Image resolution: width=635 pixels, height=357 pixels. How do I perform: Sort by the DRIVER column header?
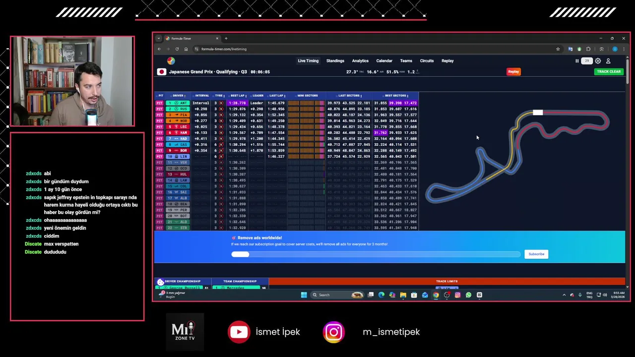179,96
